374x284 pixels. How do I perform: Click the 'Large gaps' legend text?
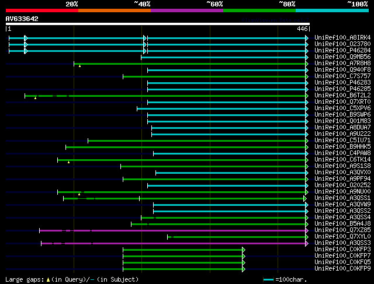(x=25, y=279)
